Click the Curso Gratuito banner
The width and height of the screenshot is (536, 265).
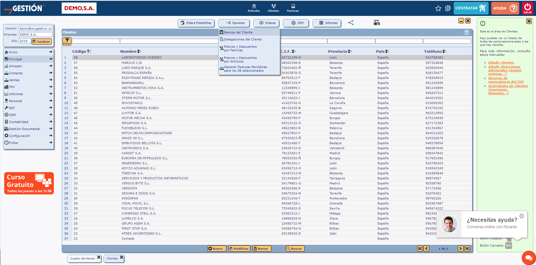coord(29,183)
